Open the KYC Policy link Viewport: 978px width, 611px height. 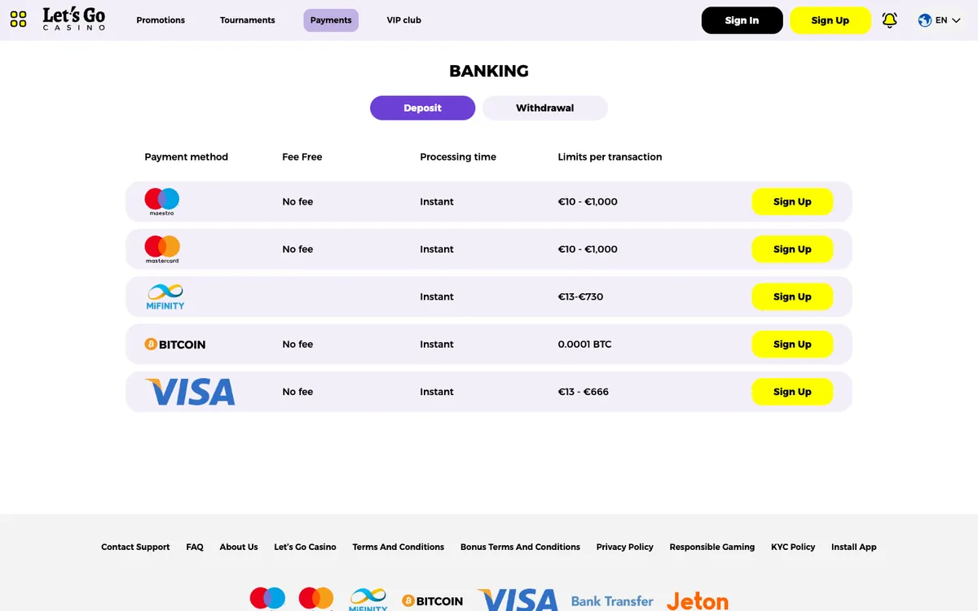point(793,547)
